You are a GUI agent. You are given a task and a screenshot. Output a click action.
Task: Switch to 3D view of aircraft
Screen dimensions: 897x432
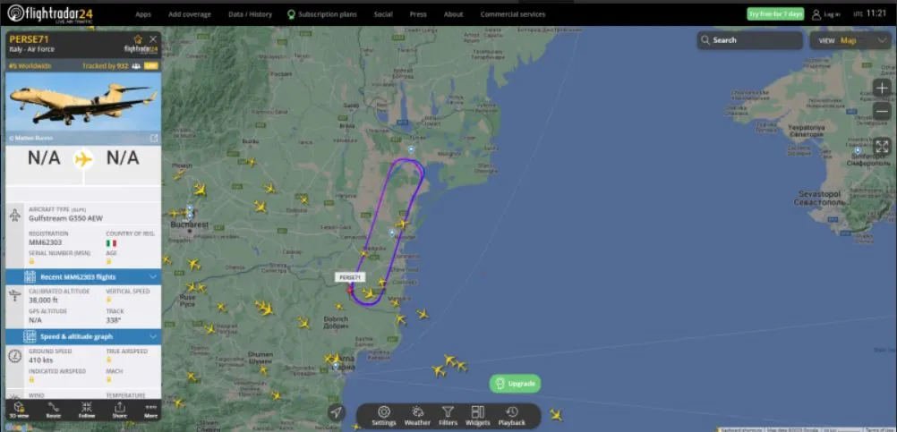(19, 410)
